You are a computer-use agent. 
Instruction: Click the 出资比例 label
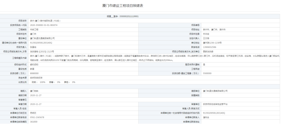point(22,82)
